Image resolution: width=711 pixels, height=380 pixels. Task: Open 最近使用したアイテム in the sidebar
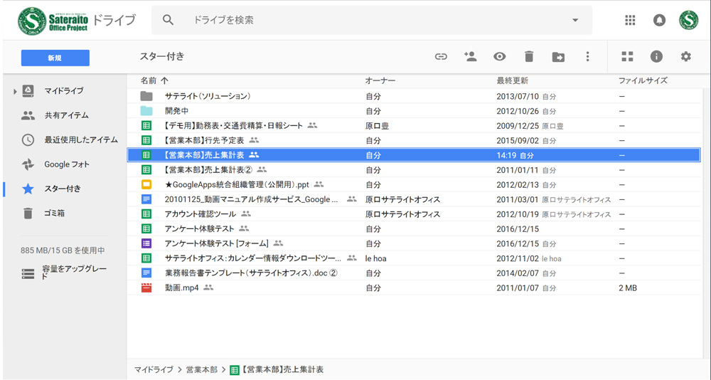tap(81, 140)
